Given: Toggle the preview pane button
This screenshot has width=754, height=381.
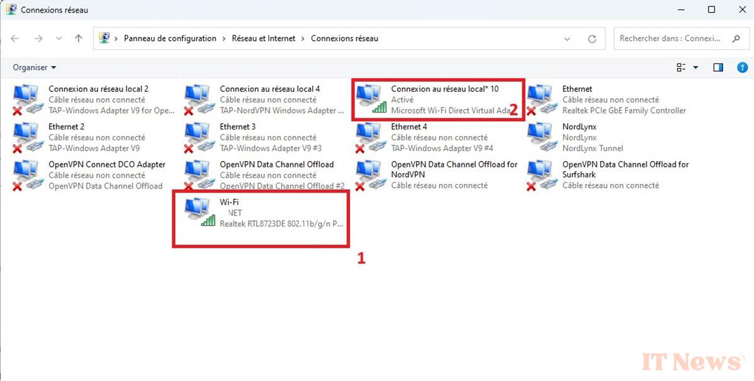Looking at the screenshot, I should [x=718, y=67].
